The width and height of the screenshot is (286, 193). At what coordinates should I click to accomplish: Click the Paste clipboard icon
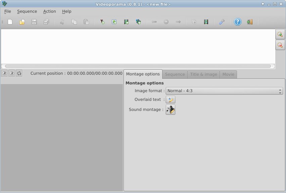tap(86, 22)
